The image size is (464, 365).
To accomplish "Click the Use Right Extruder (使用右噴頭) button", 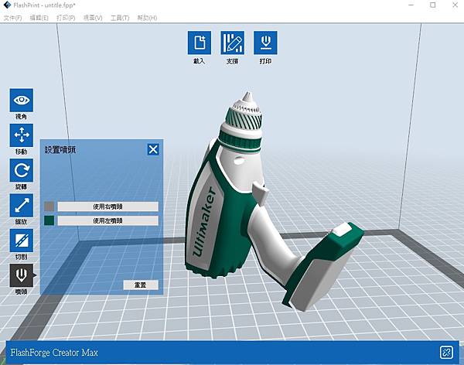I will point(107,206).
